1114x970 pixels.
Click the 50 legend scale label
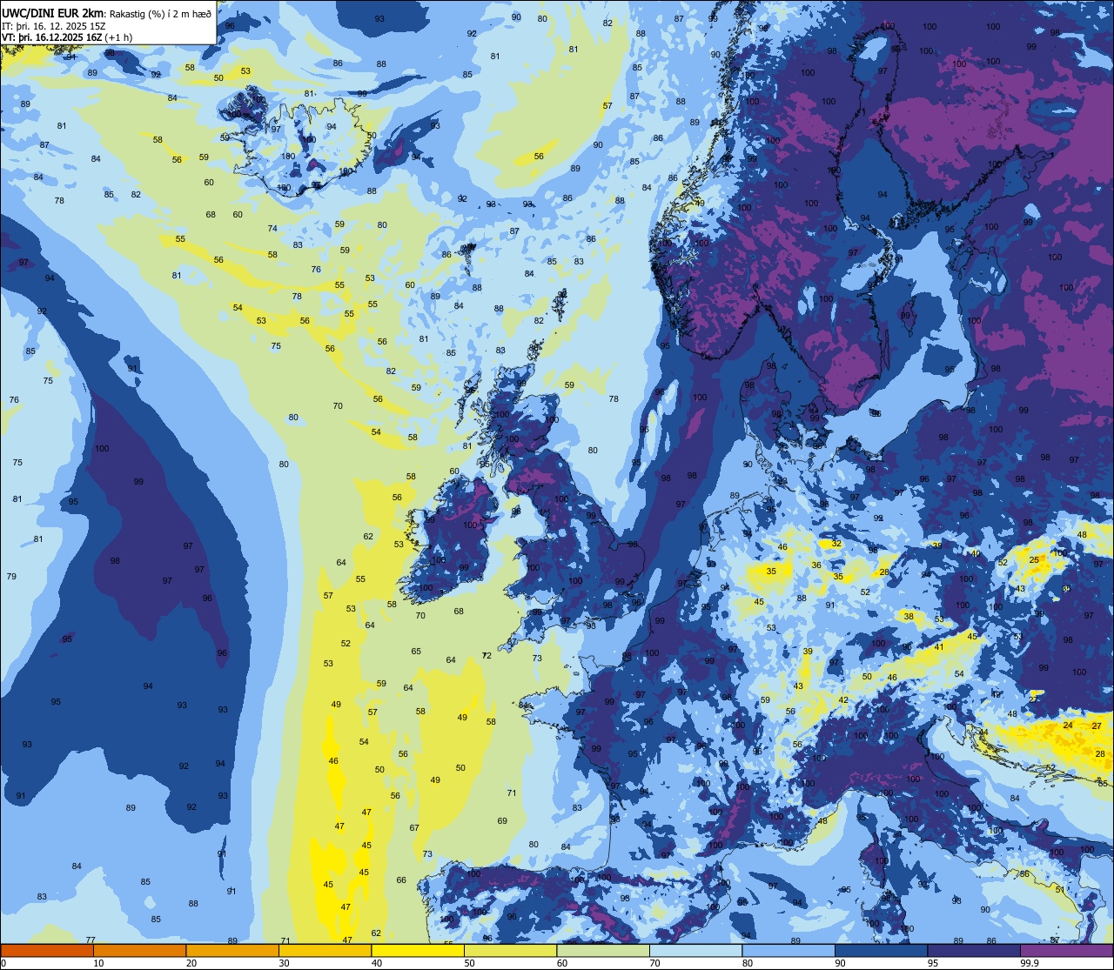click(x=470, y=963)
